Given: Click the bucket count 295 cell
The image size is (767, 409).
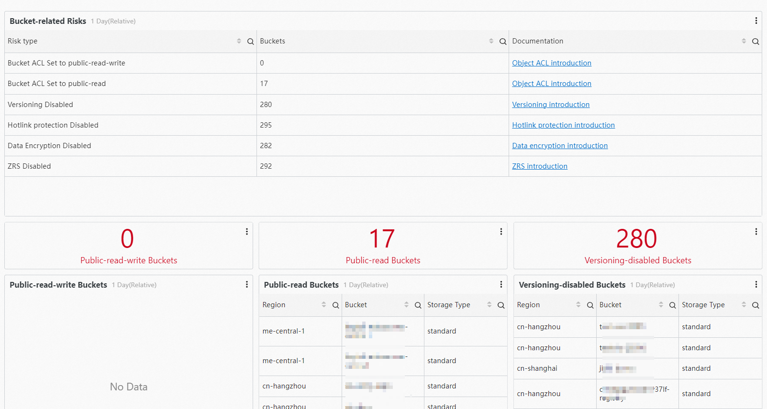Looking at the screenshot, I should coord(383,125).
